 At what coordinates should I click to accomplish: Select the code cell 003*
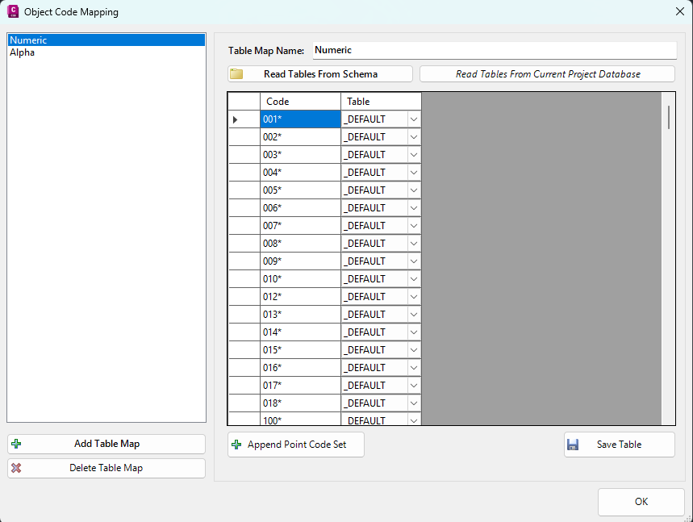point(299,155)
